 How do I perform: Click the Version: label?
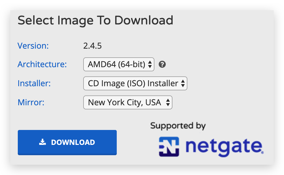[x=33, y=46]
